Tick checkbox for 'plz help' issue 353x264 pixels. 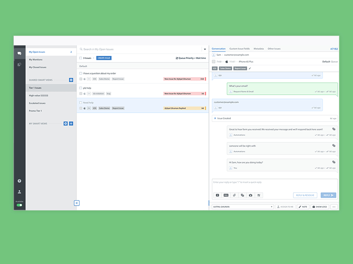(x=81, y=88)
